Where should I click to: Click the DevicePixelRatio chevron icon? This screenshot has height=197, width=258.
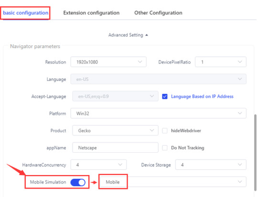pos(240,62)
